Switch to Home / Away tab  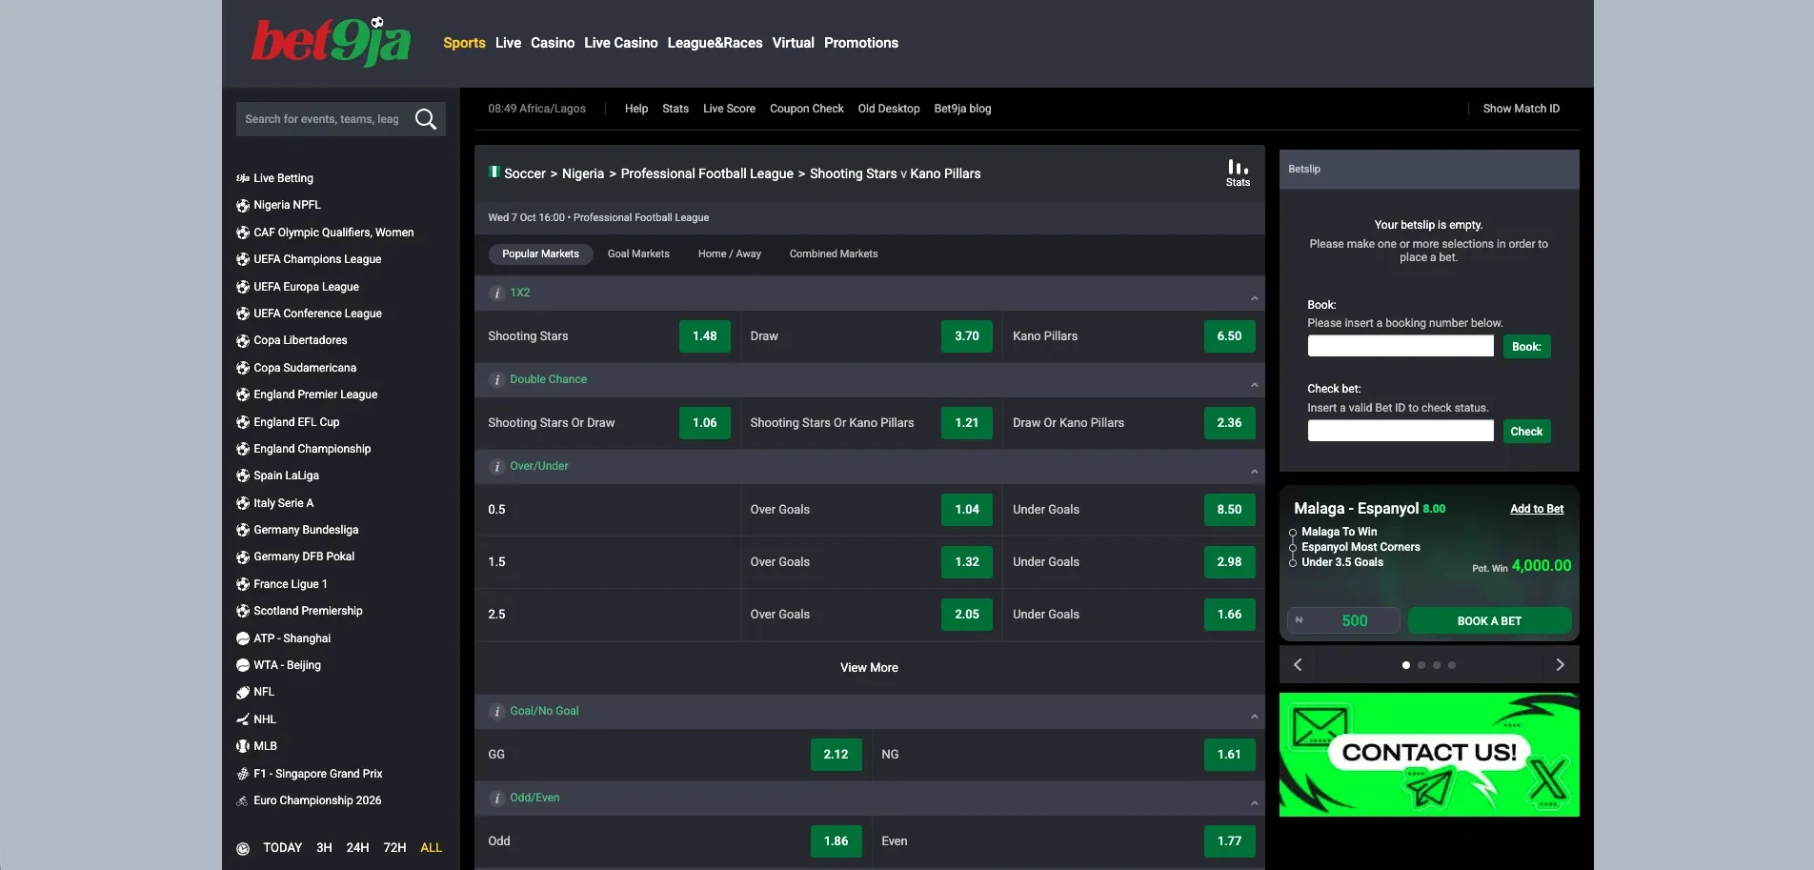[x=729, y=254]
